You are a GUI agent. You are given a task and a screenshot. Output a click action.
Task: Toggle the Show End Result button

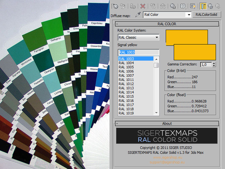coord(203,6)
